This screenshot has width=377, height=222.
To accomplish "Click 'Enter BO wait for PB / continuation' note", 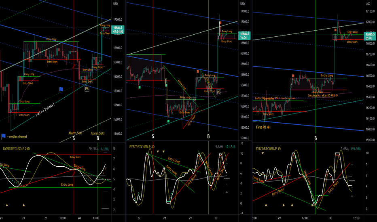I will tap(275, 98).
